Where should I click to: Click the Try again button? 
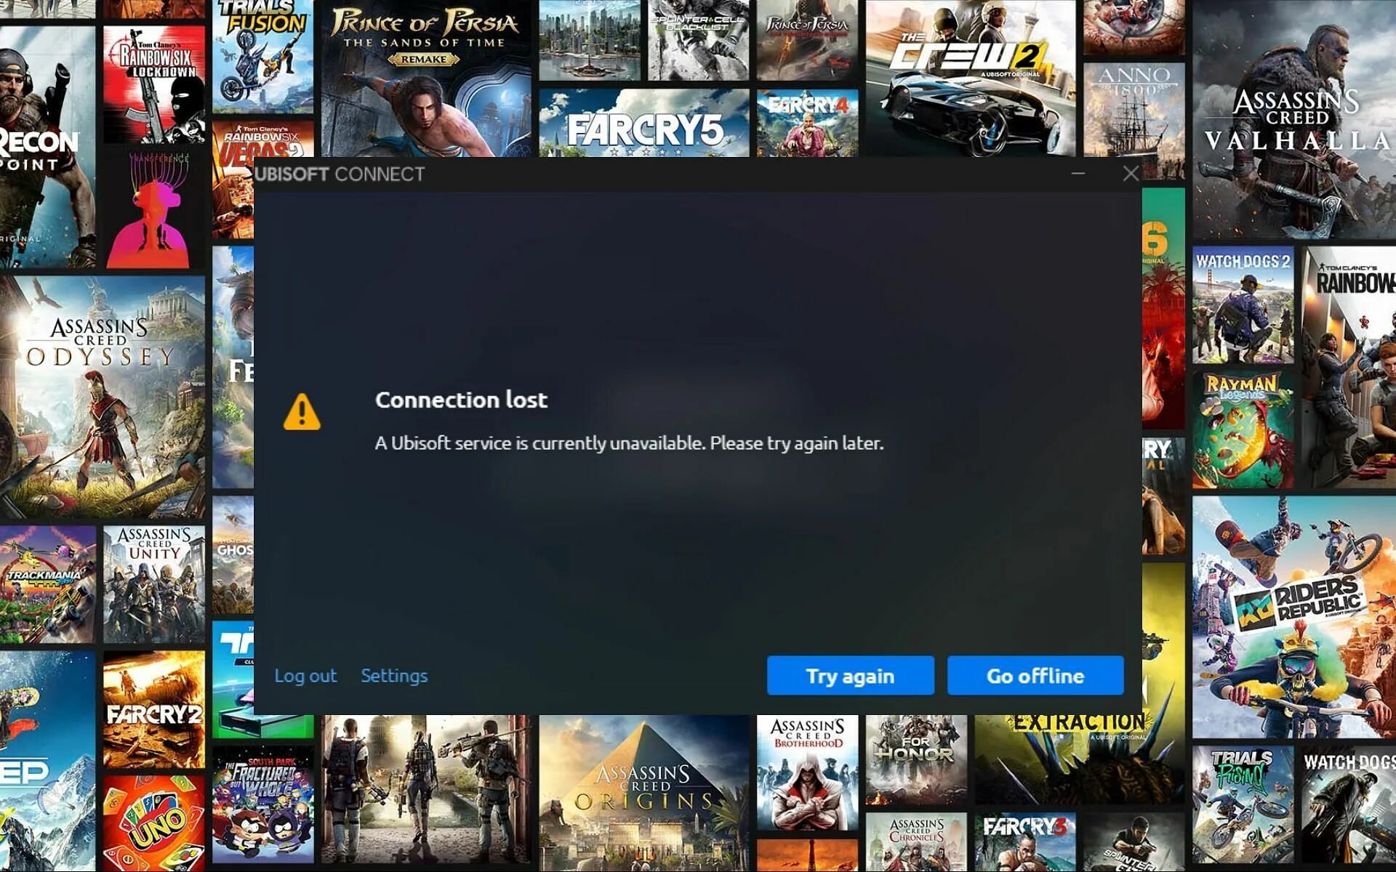(x=850, y=674)
